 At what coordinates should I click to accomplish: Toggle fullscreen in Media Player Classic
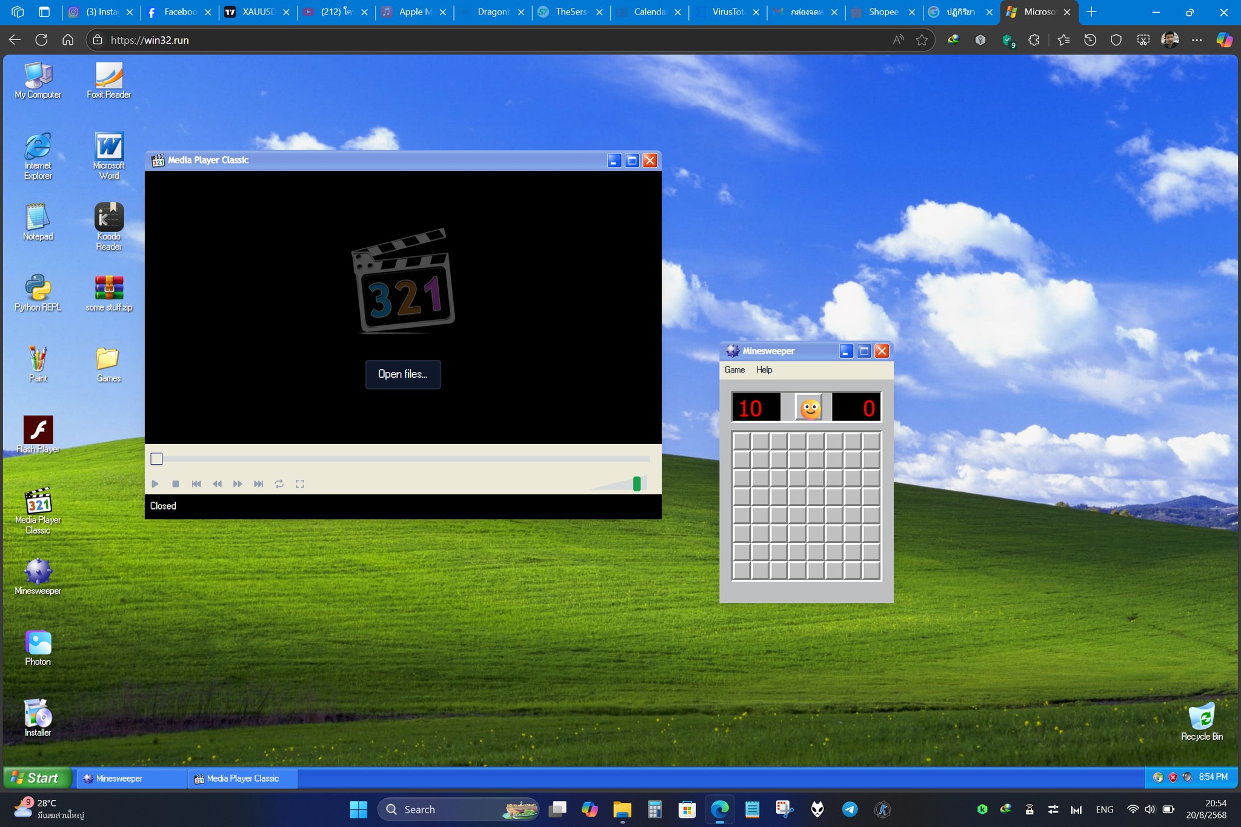300,484
